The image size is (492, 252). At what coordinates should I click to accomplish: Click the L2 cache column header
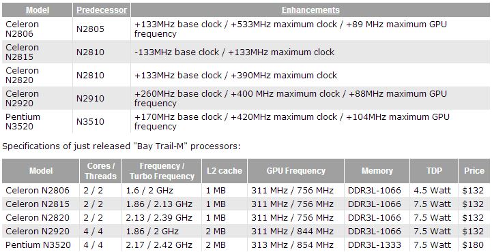pyautogui.click(x=225, y=171)
